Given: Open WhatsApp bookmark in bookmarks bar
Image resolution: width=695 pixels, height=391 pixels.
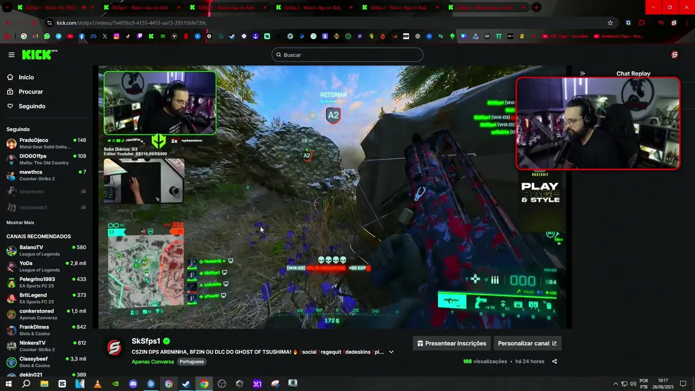Looking at the screenshot, I should point(47,36).
